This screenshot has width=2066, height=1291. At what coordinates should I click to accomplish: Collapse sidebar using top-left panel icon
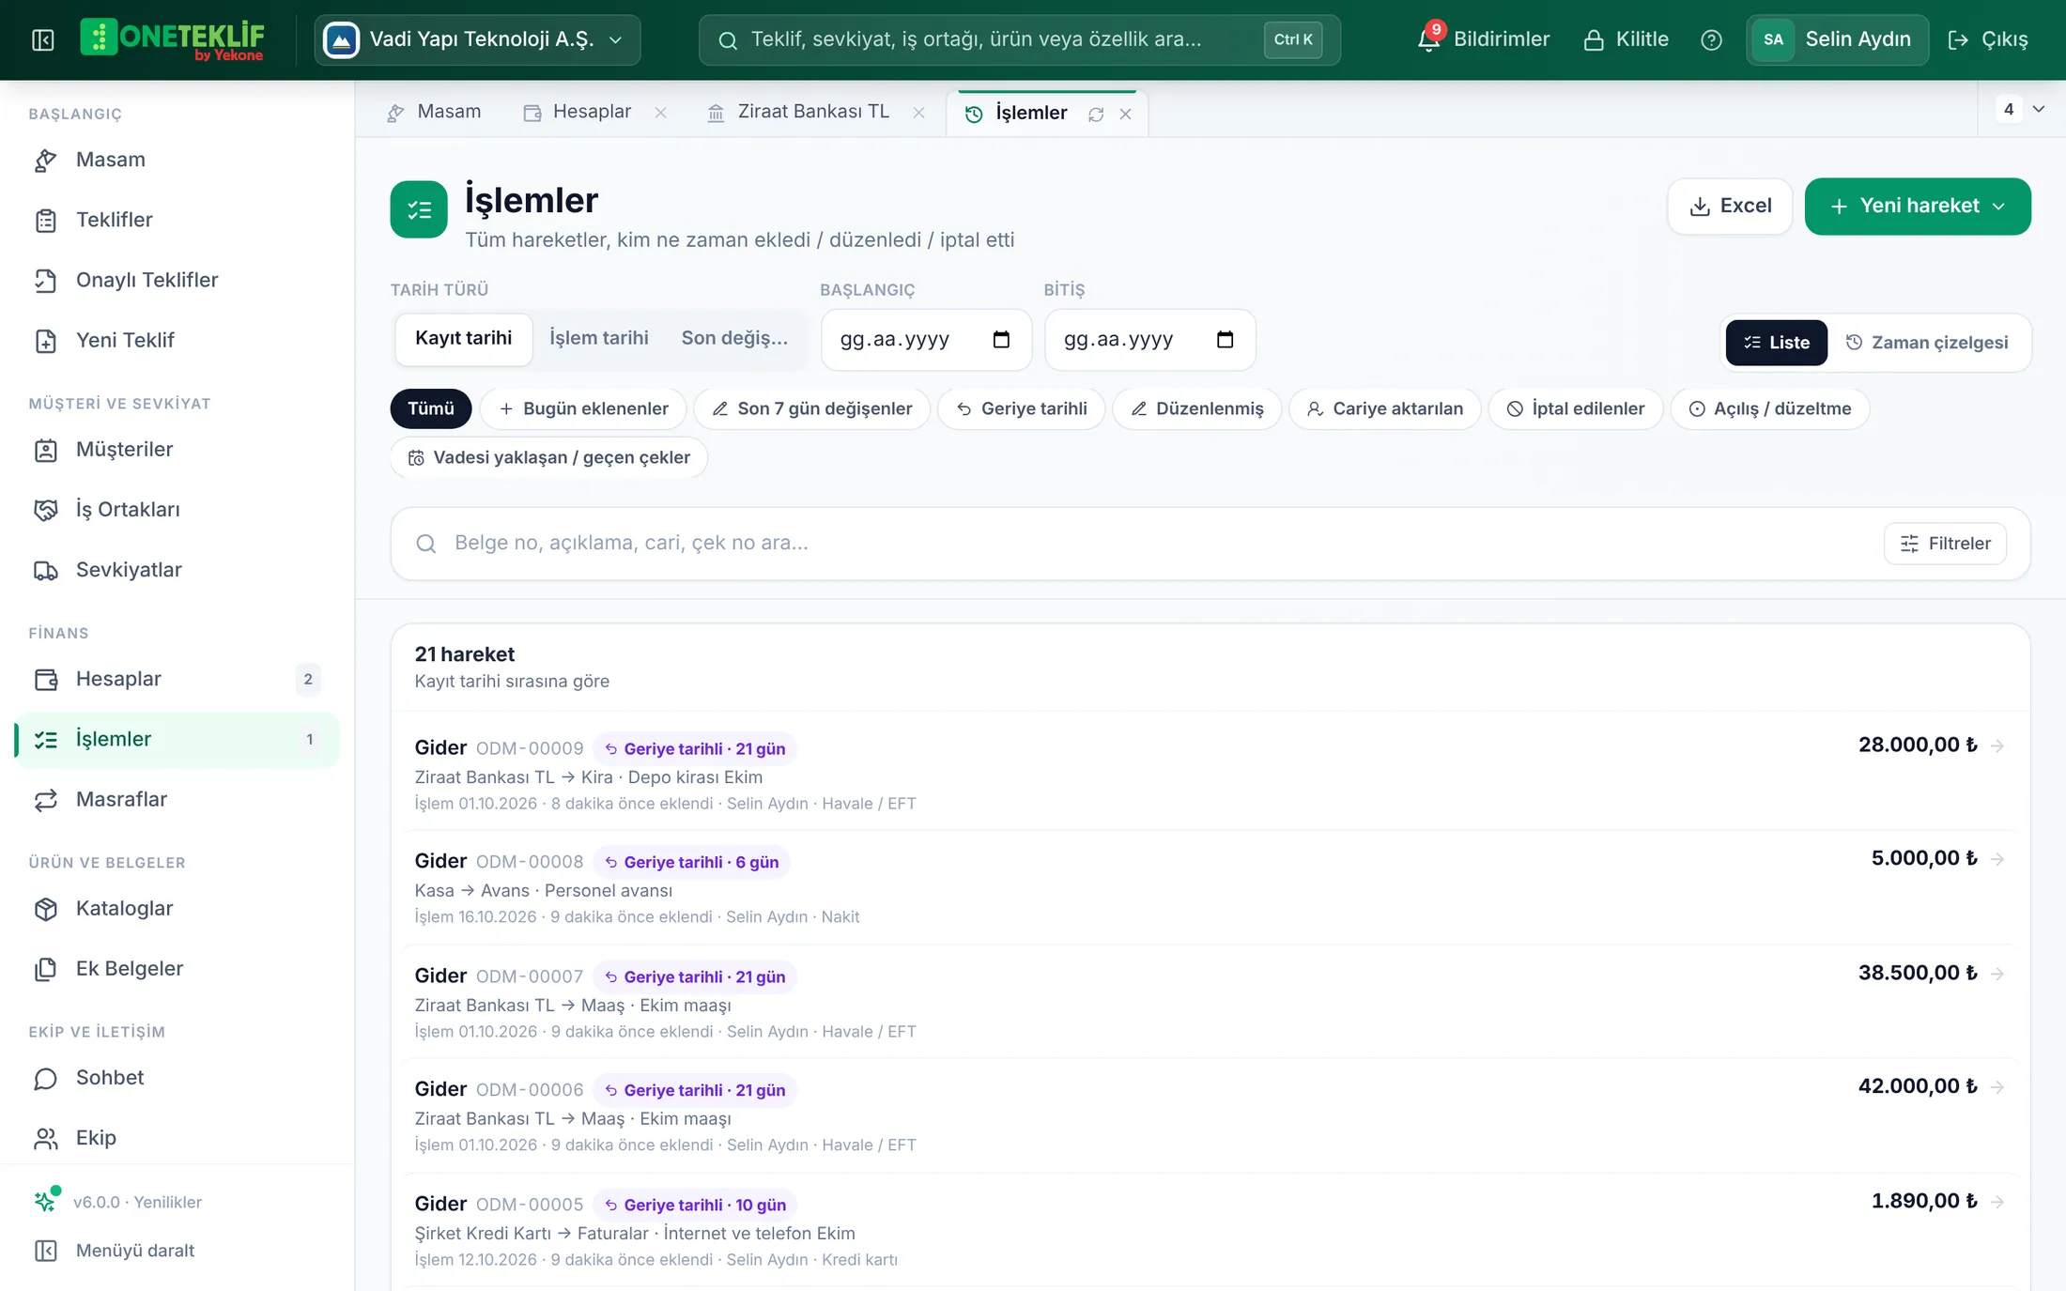43,39
